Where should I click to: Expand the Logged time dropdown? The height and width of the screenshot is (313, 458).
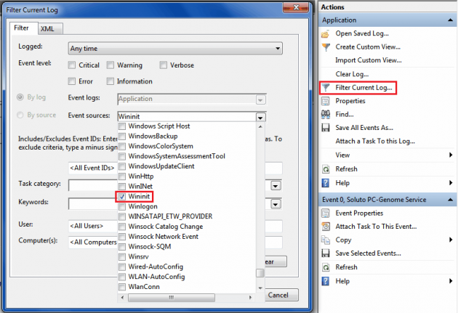pos(278,49)
